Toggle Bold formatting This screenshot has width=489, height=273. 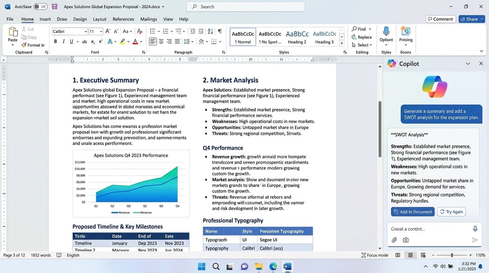coord(55,42)
